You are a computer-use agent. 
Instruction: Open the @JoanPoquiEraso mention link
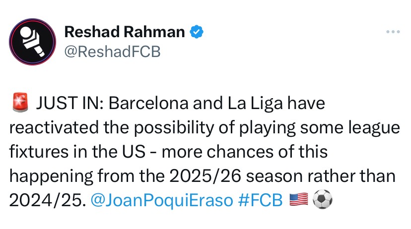[x=162, y=200]
